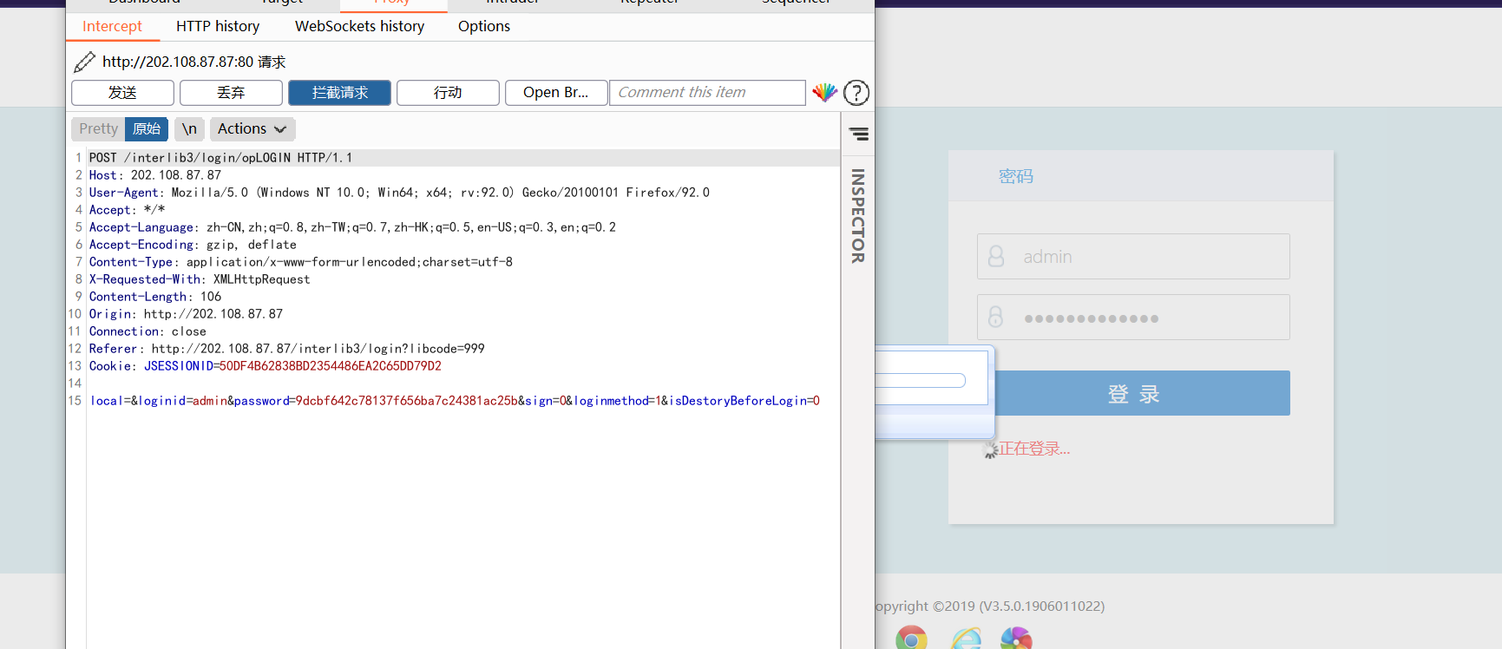Click the password field on the login page

pos(1133,318)
